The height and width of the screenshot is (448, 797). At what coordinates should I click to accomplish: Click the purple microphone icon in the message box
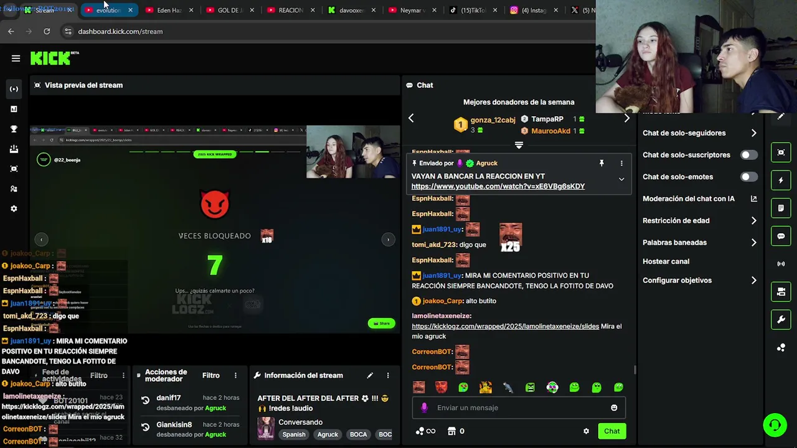click(x=424, y=408)
